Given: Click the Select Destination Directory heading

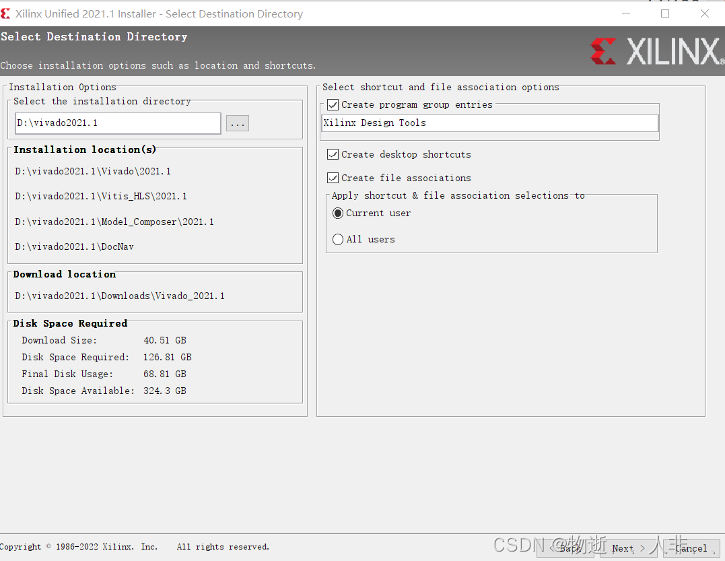Looking at the screenshot, I should pos(94,36).
